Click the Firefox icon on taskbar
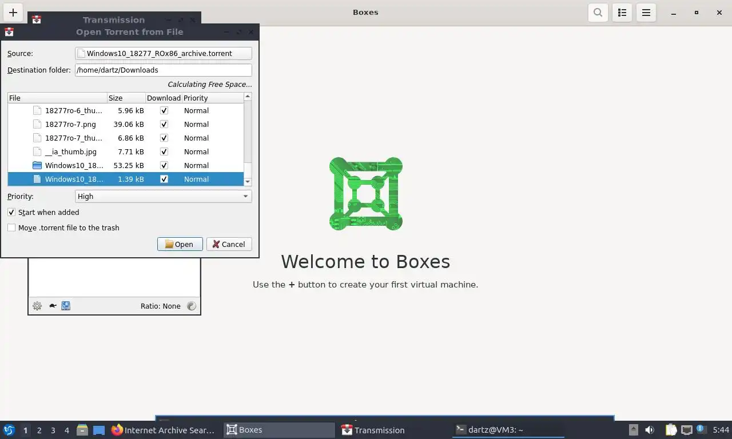The width and height of the screenshot is (732, 439). 117,430
